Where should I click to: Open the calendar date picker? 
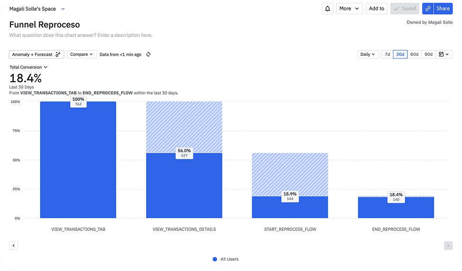(x=444, y=54)
